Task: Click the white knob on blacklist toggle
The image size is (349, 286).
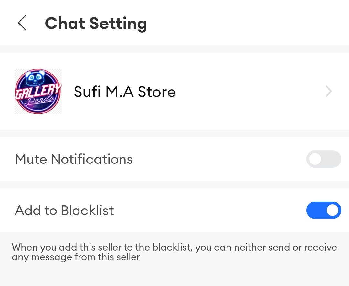Action: tap(333, 210)
